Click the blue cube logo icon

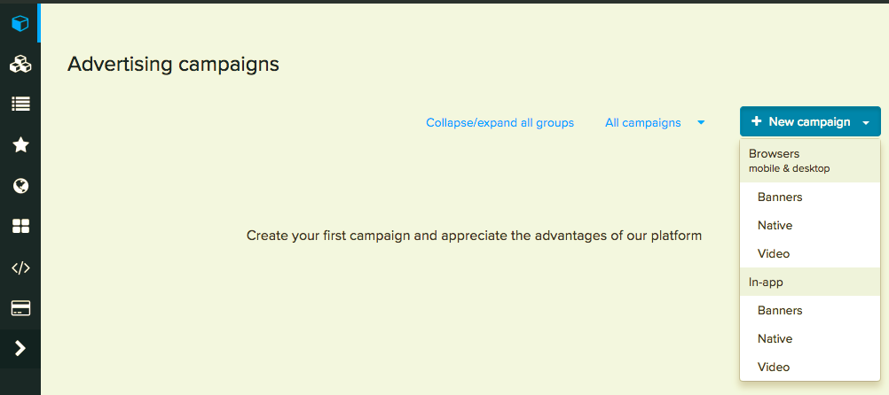tap(20, 23)
